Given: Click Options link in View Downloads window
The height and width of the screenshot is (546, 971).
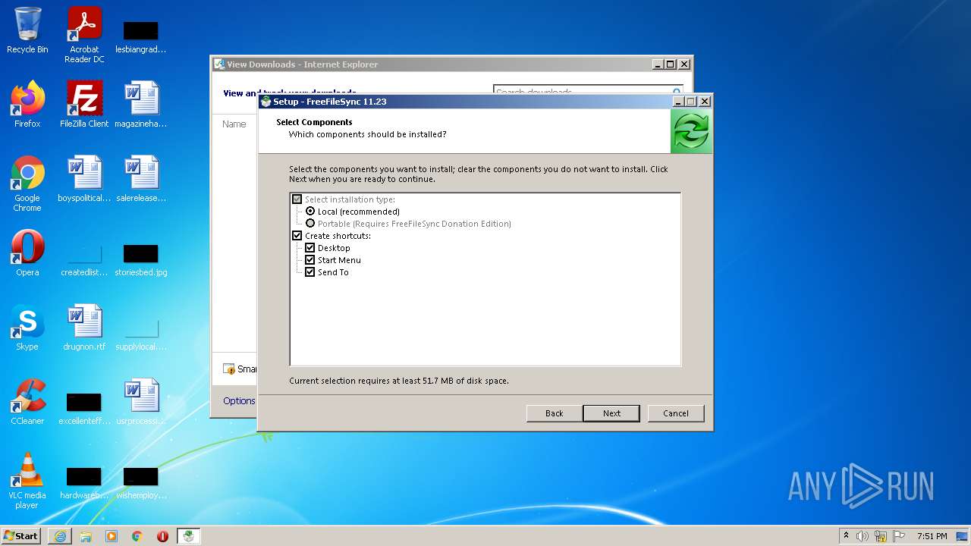Looking at the screenshot, I should 239,400.
